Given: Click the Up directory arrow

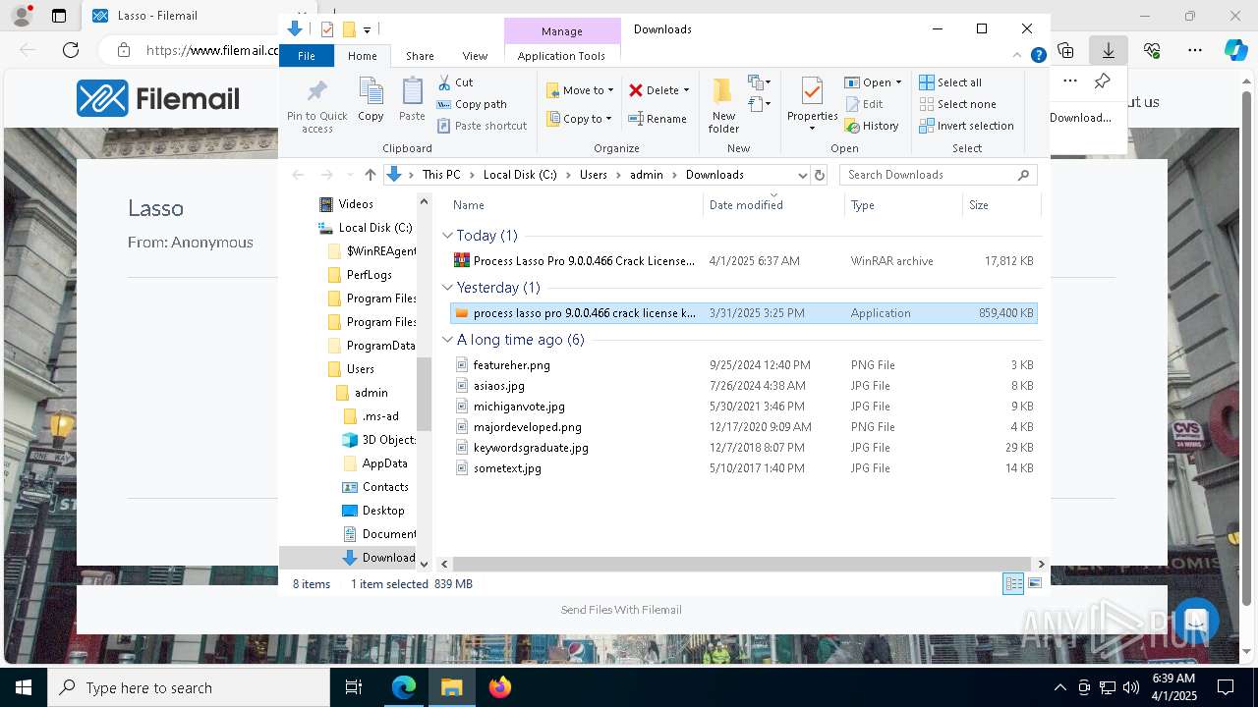Looking at the screenshot, I should pyautogui.click(x=370, y=175).
